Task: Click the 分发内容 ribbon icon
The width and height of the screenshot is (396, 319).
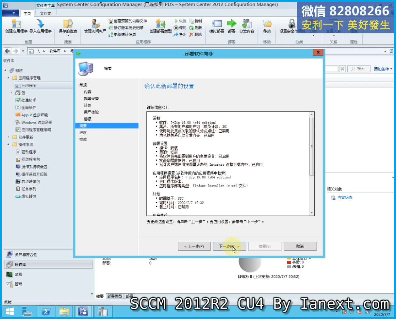Action: (x=247, y=26)
